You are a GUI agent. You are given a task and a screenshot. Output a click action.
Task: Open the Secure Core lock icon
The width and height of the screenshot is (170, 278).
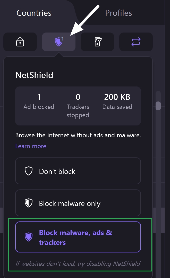20,42
